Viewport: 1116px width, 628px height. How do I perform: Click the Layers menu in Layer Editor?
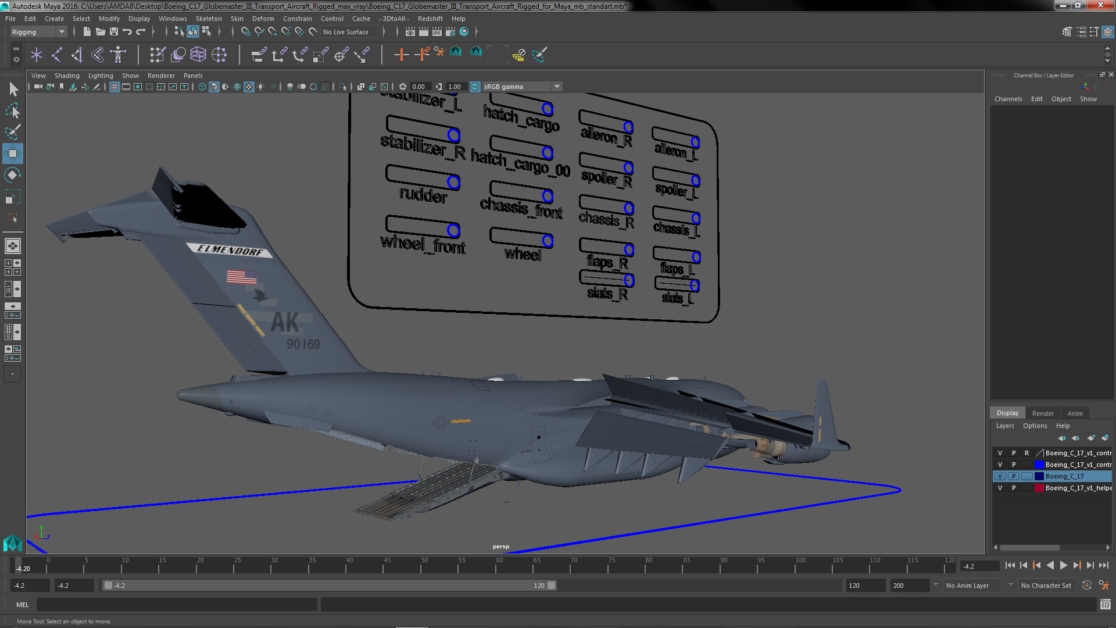(x=1005, y=426)
